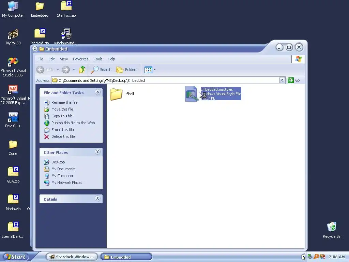Viewport: 349px width, 262px height.
Task: Open the View menu
Action: coord(64,59)
